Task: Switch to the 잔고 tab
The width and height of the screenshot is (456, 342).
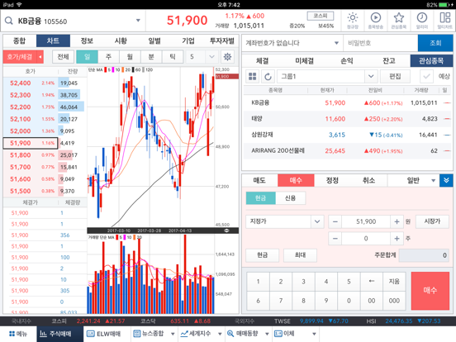Action: point(389,60)
